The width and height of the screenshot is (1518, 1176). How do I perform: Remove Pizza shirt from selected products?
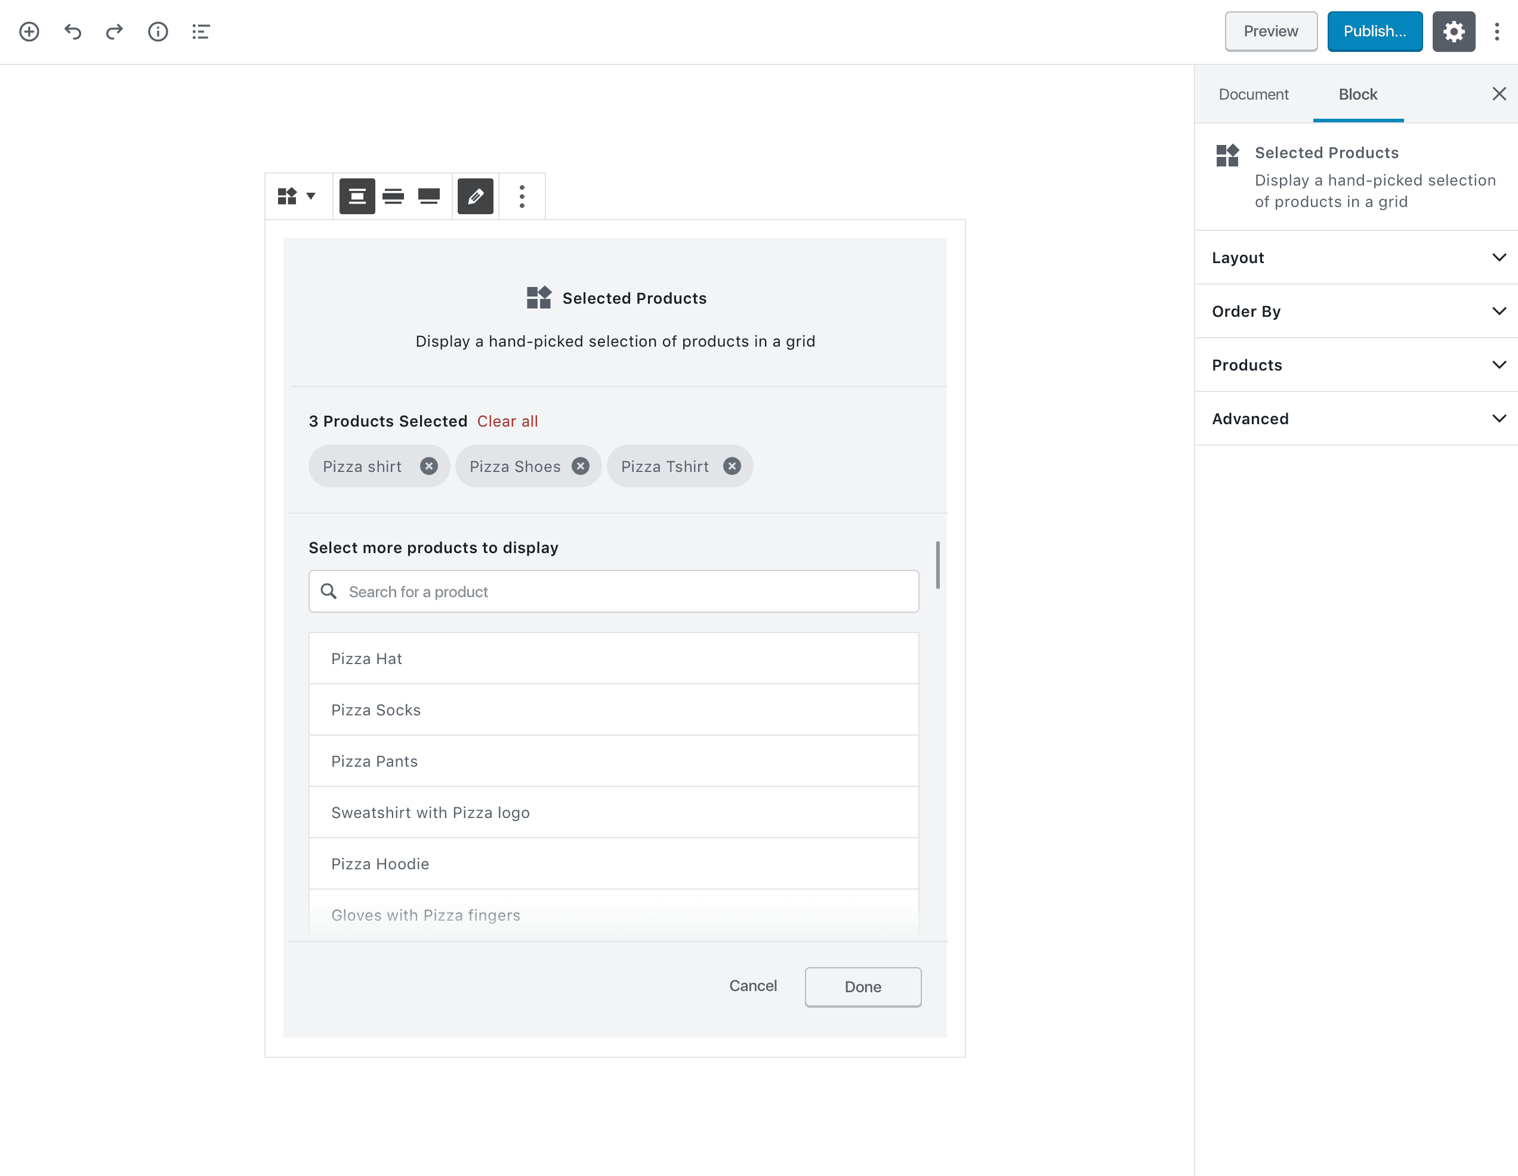pos(429,467)
